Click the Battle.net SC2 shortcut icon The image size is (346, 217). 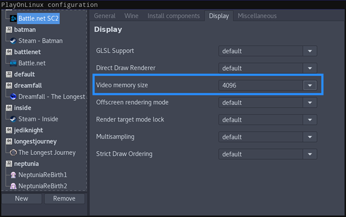tap(13, 19)
